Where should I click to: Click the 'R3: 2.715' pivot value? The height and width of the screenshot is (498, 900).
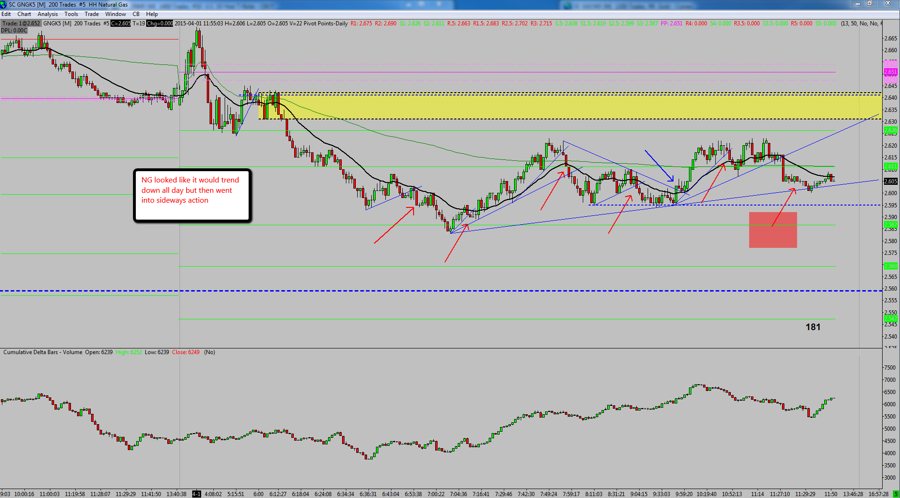pyautogui.click(x=541, y=24)
